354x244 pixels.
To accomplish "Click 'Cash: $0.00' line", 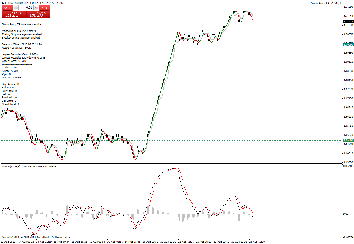I will pos(9,68).
